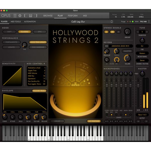Click the Mic Positions button
Screen dimensions: 151x151
coord(94,121)
